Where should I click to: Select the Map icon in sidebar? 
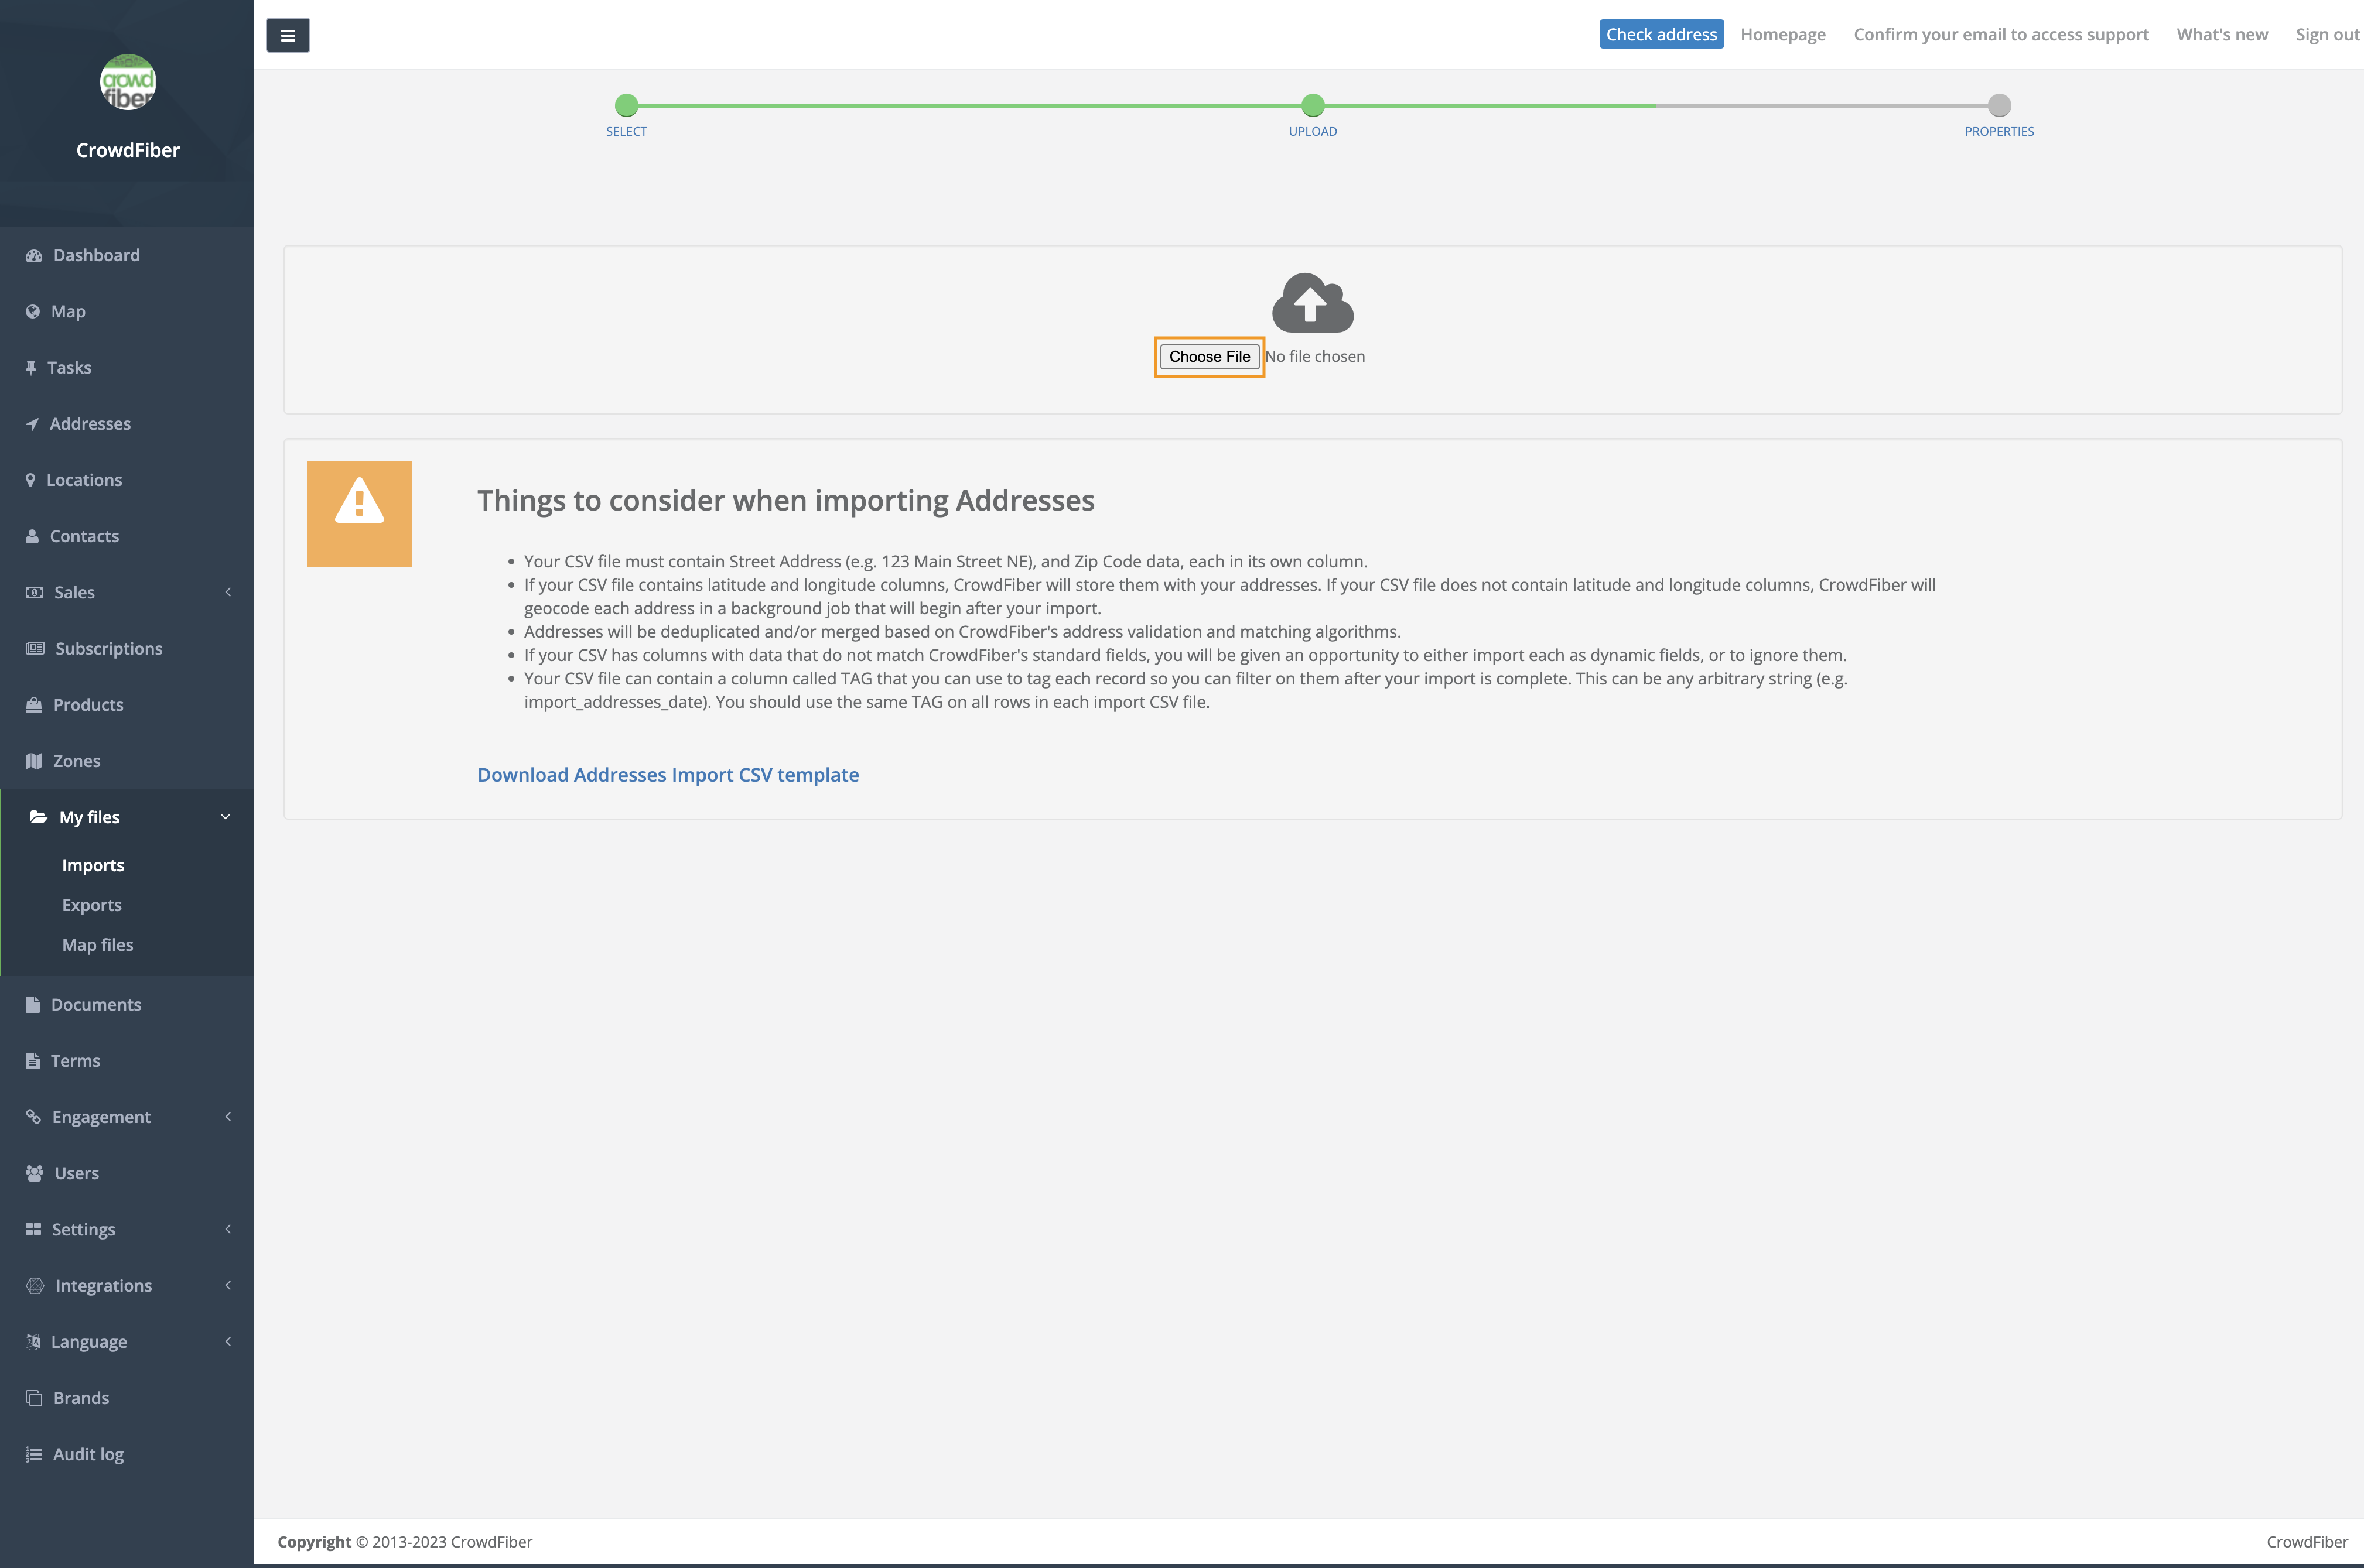33,311
